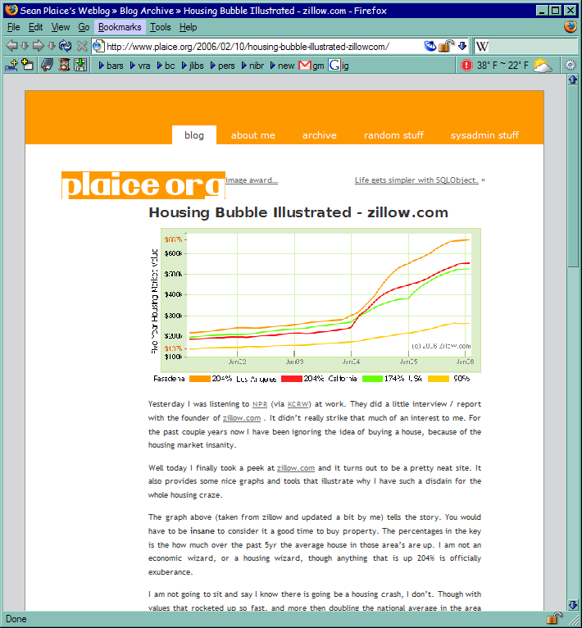Click the yellow USA legend swatch
The width and height of the screenshot is (582, 628).
pos(439,379)
